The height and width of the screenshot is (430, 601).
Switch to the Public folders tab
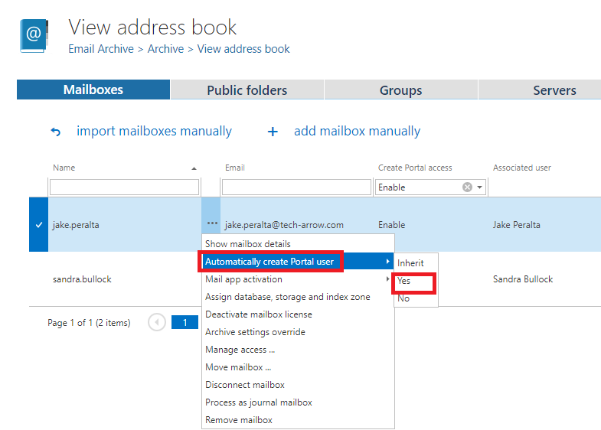247,90
